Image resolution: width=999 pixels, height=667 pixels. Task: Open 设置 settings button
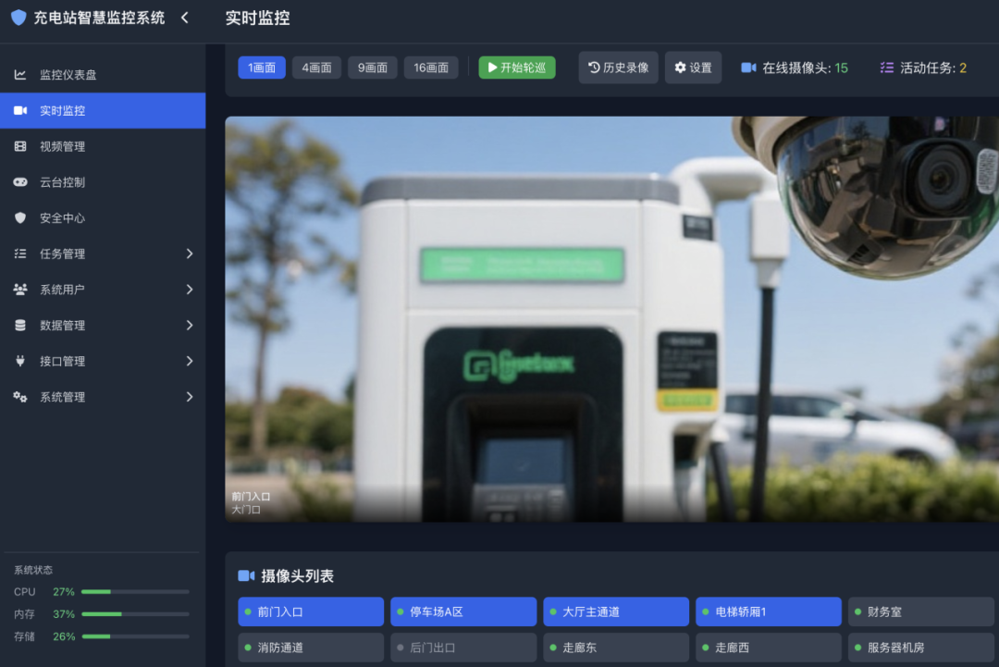(693, 68)
